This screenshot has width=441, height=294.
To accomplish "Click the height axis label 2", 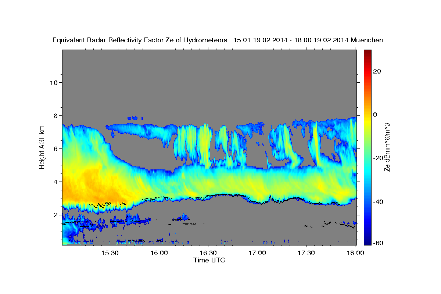I will [x=56, y=215].
